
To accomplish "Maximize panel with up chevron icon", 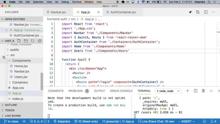I will [x=211, y=91].
